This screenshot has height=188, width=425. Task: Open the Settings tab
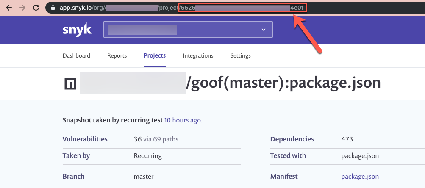click(x=240, y=55)
